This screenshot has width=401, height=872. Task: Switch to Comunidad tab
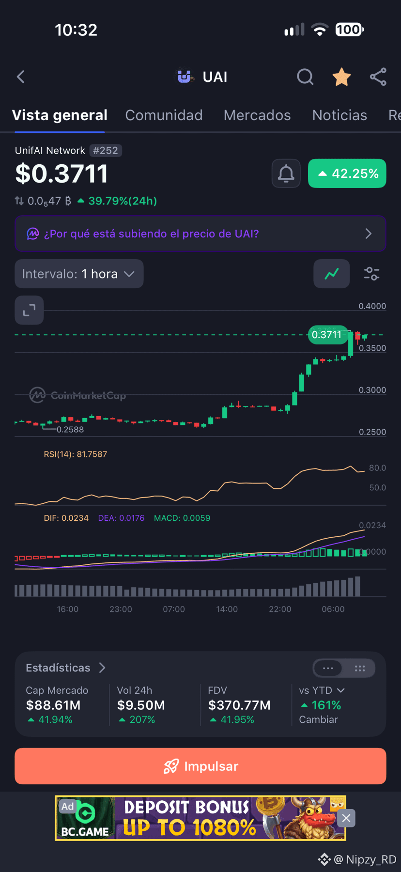164,115
